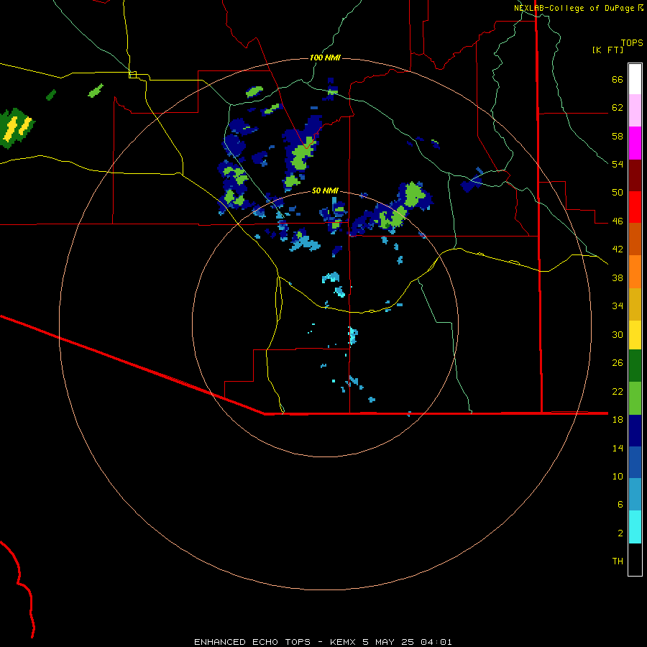The width and height of the screenshot is (647, 647).
Task: Click the yellow-striped green echo at far left
Action: point(17,127)
